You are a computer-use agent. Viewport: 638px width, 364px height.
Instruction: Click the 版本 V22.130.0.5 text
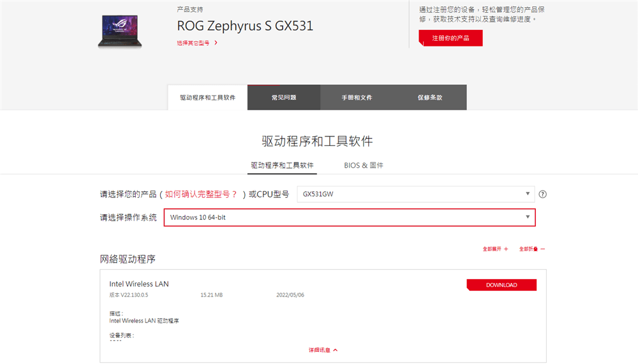[x=129, y=295]
